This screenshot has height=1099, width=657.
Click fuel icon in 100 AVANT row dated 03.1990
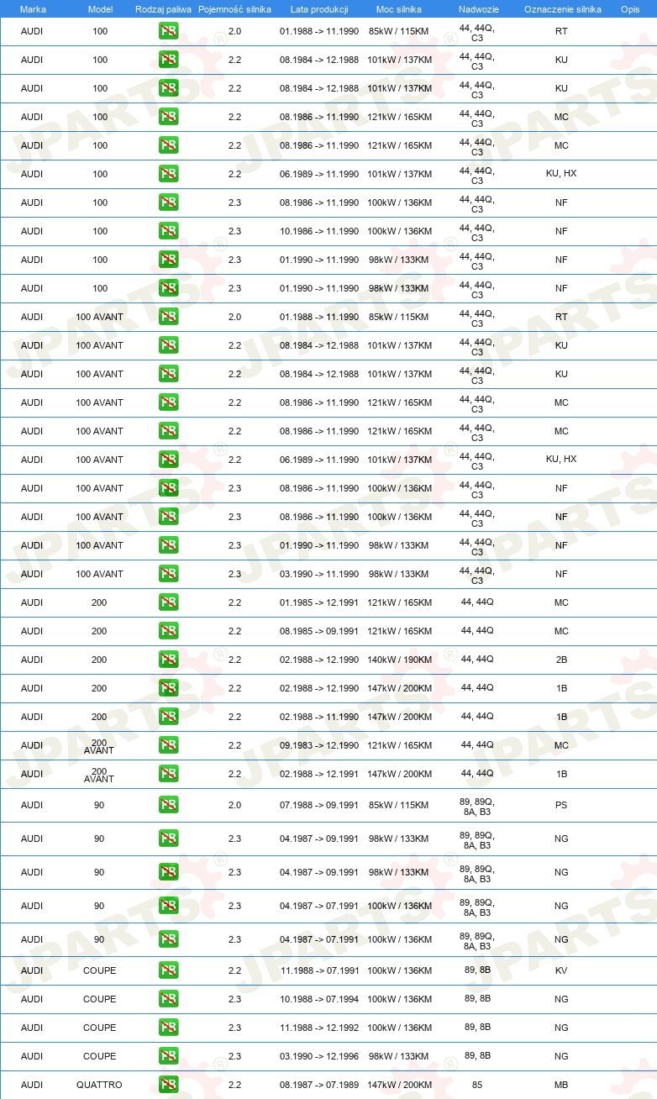click(x=168, y=574)
